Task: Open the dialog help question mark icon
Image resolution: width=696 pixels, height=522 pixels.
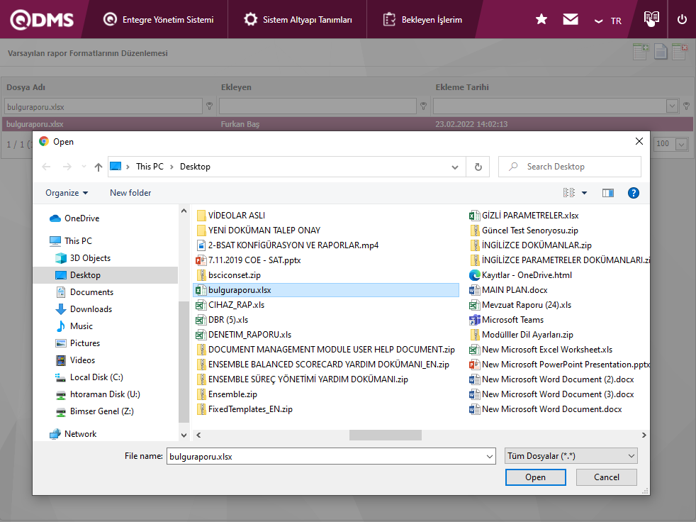Action: click(634, 193)
